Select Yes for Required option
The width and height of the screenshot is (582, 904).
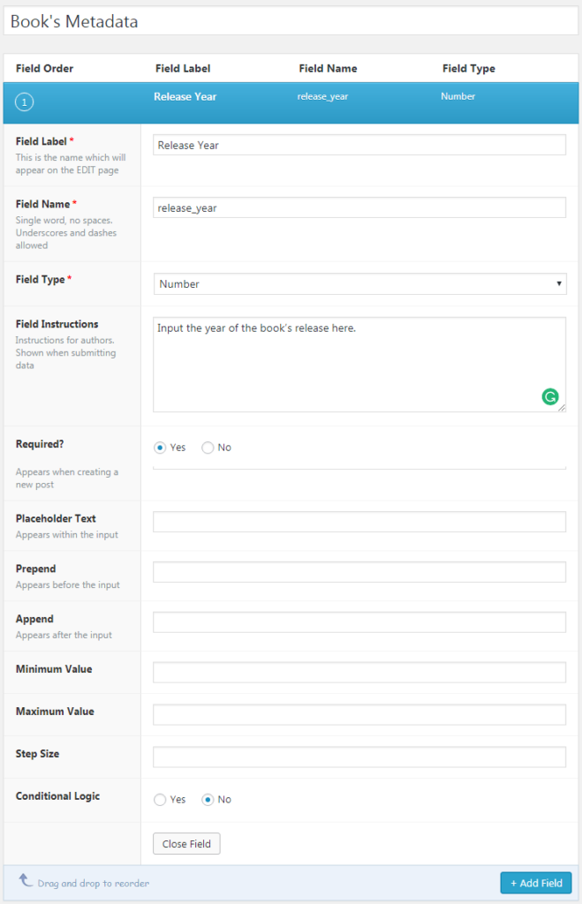click(160, 448)
